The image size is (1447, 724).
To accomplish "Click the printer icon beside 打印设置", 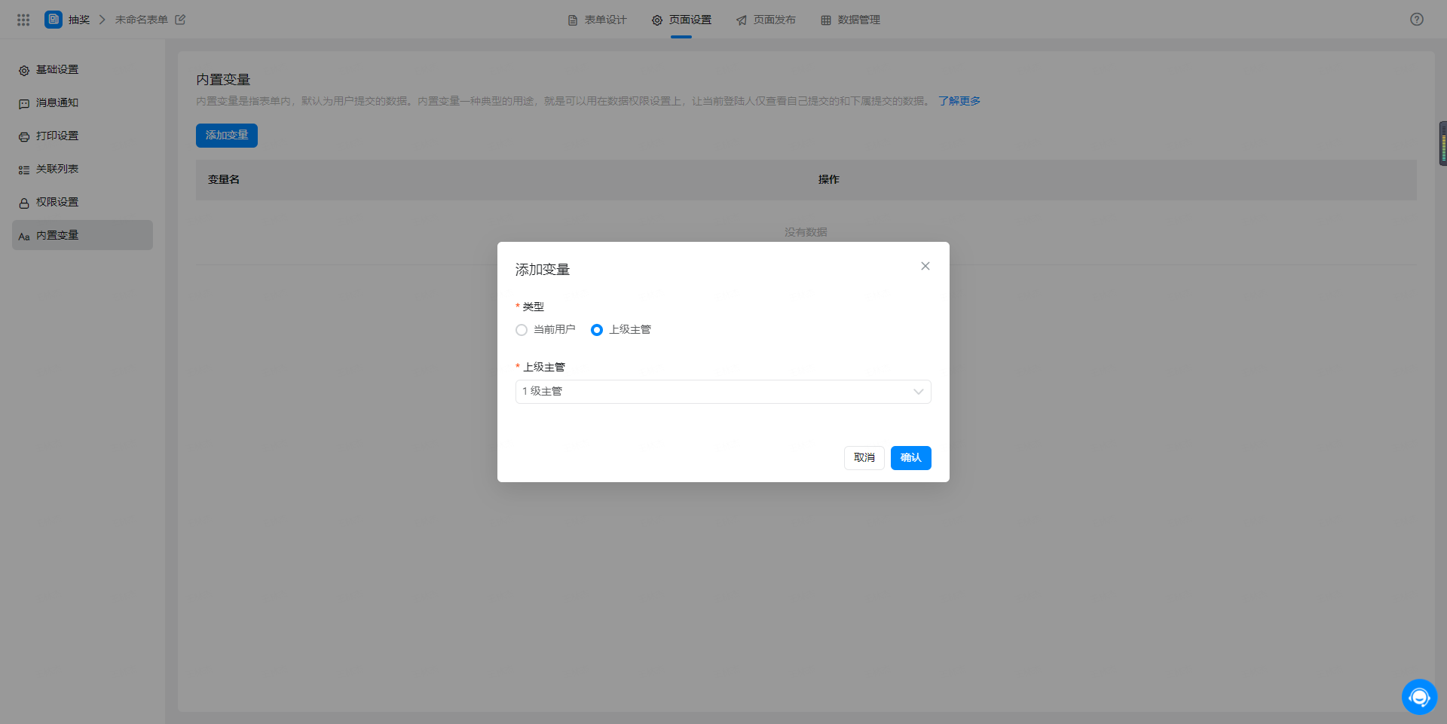I will [24, 136].
